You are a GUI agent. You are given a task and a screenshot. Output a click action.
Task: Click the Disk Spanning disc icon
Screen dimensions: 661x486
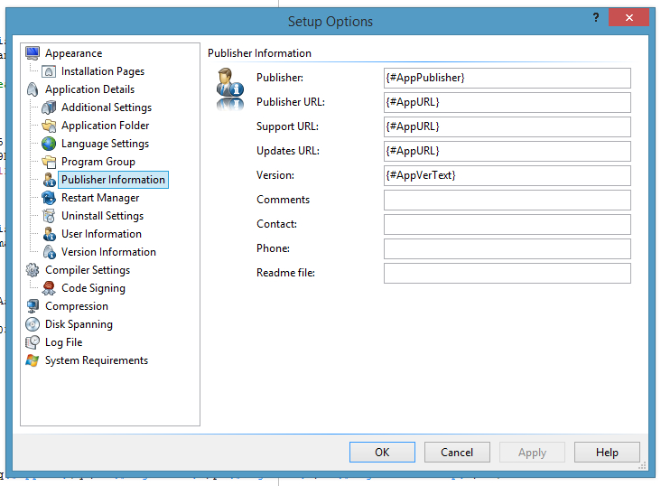point(33,324)
